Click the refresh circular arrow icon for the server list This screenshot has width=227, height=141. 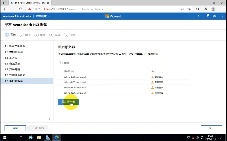pos(61,63)
